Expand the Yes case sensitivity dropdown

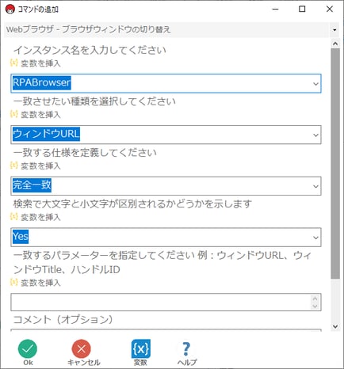tap(315, 238)
